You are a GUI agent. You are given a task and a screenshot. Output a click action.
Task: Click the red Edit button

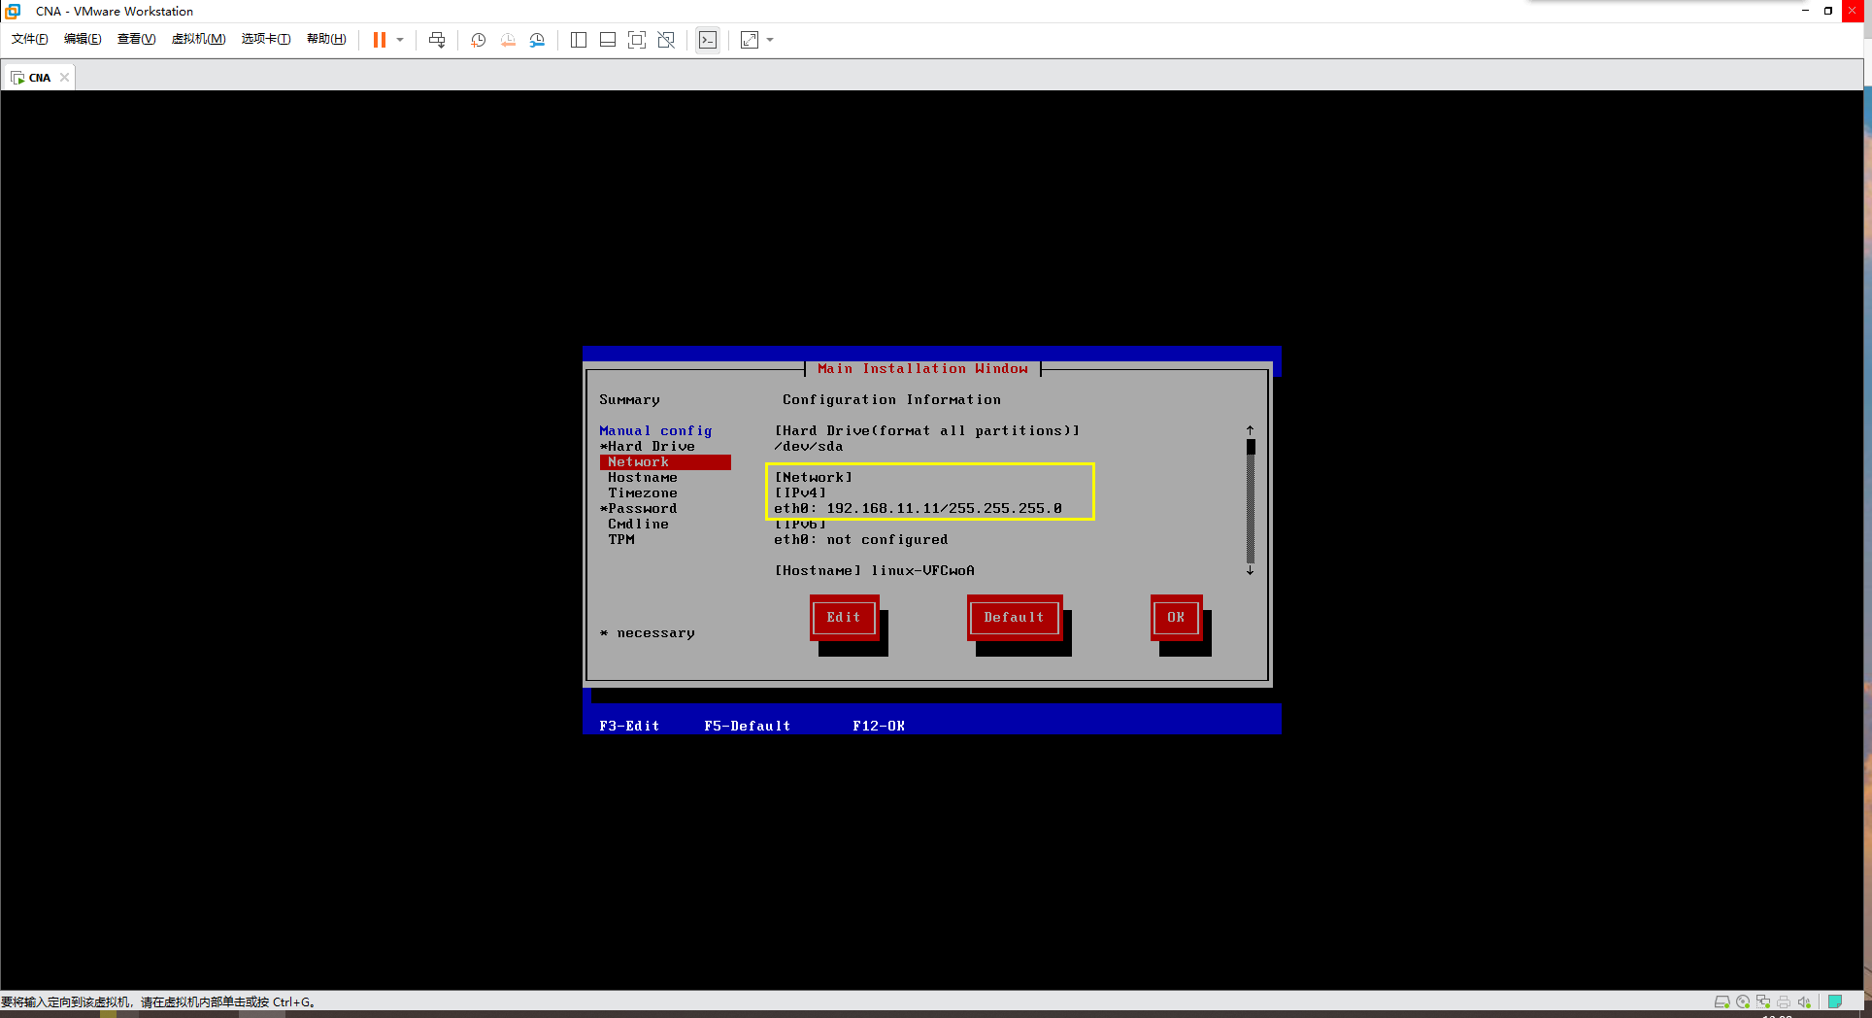point(844,618)
